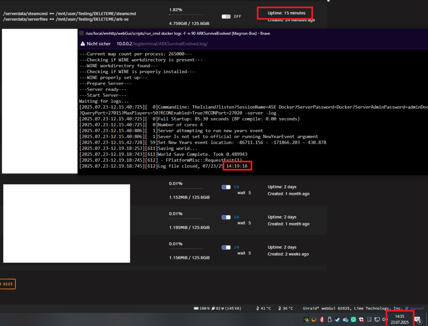The image size is (428, 326).
Task: Click the first wait value 5 field
Action: (x=250, y=193)
